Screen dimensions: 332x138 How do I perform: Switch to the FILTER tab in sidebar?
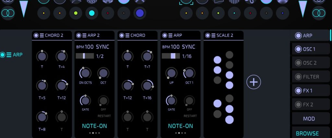coord(311,77)
